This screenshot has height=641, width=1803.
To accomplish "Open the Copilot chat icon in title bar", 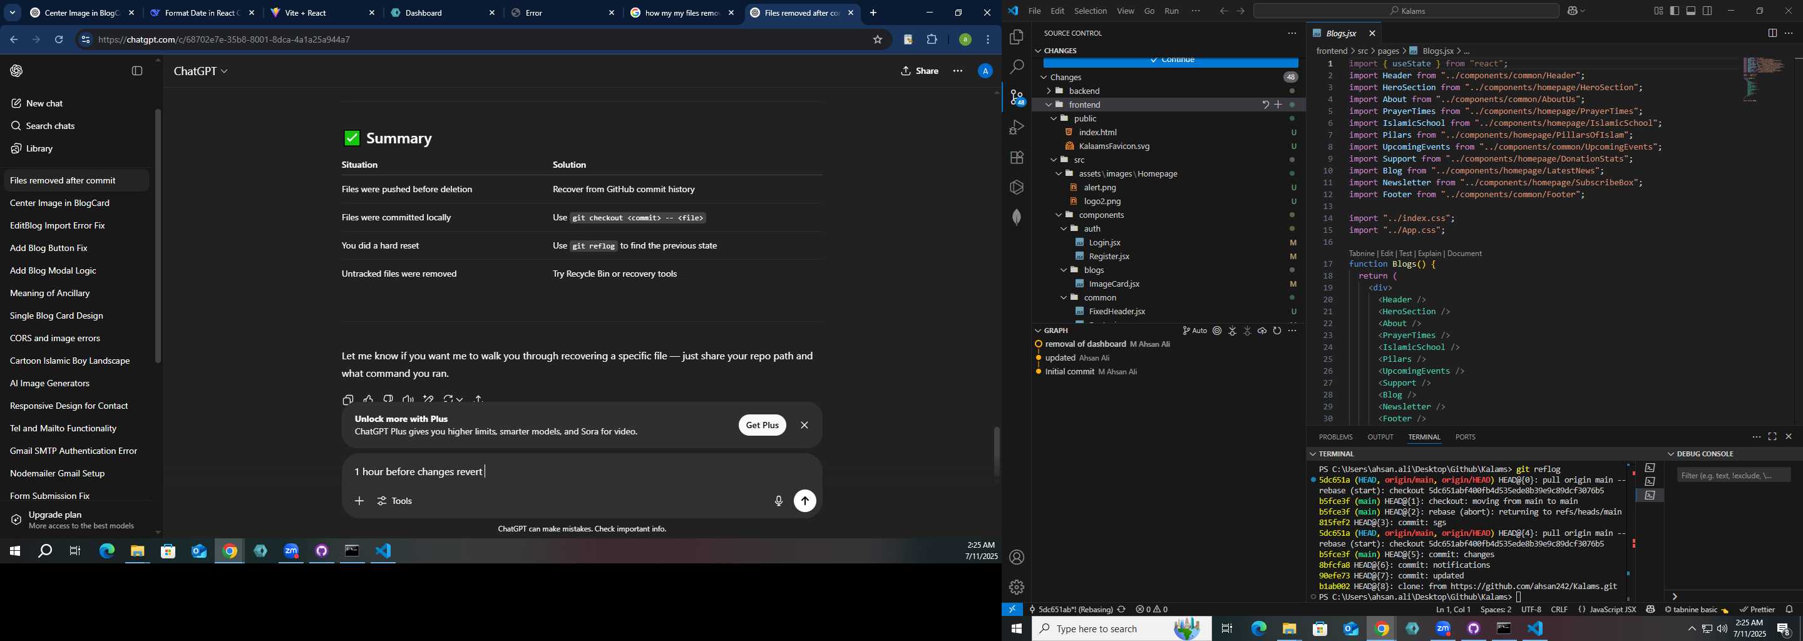I will click(x=1573, y=11).
